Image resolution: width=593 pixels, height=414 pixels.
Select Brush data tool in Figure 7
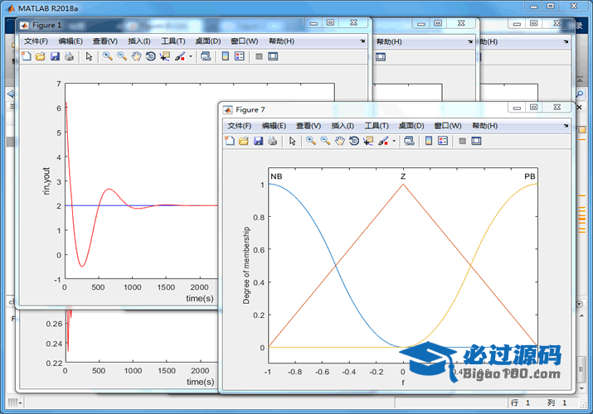pyautogui.click(x=383, y=141)
